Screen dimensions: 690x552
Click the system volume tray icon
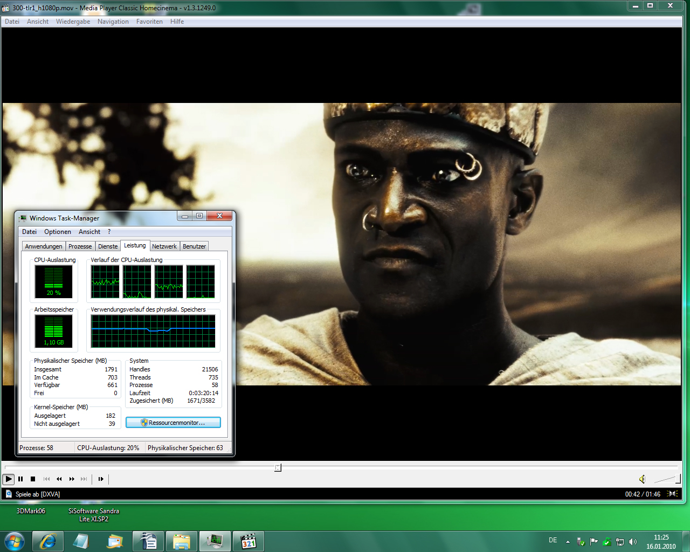pyautogui.click(x=633, y=542)
